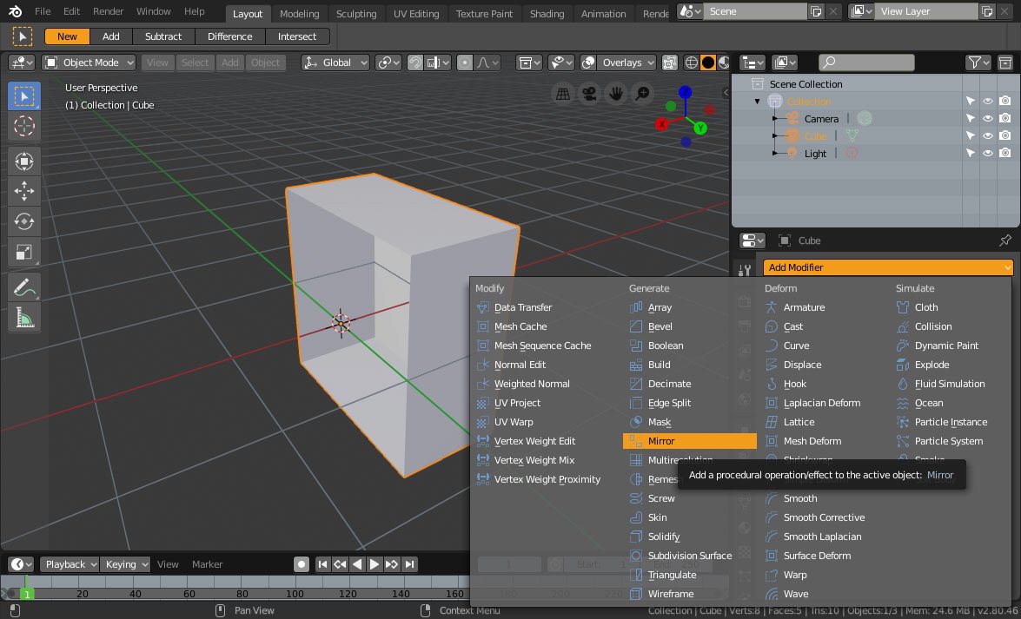Click the Add selection mode button
1021x619 pixels.
[110, 36]
